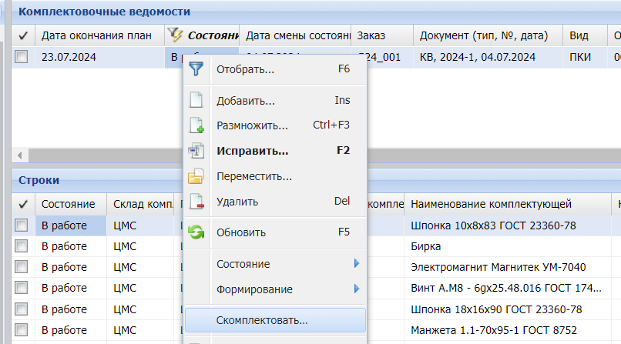Click the delete icon beside Удалить
The width and height of the screenshot is (621, 344).
click(x=196, y=202)
